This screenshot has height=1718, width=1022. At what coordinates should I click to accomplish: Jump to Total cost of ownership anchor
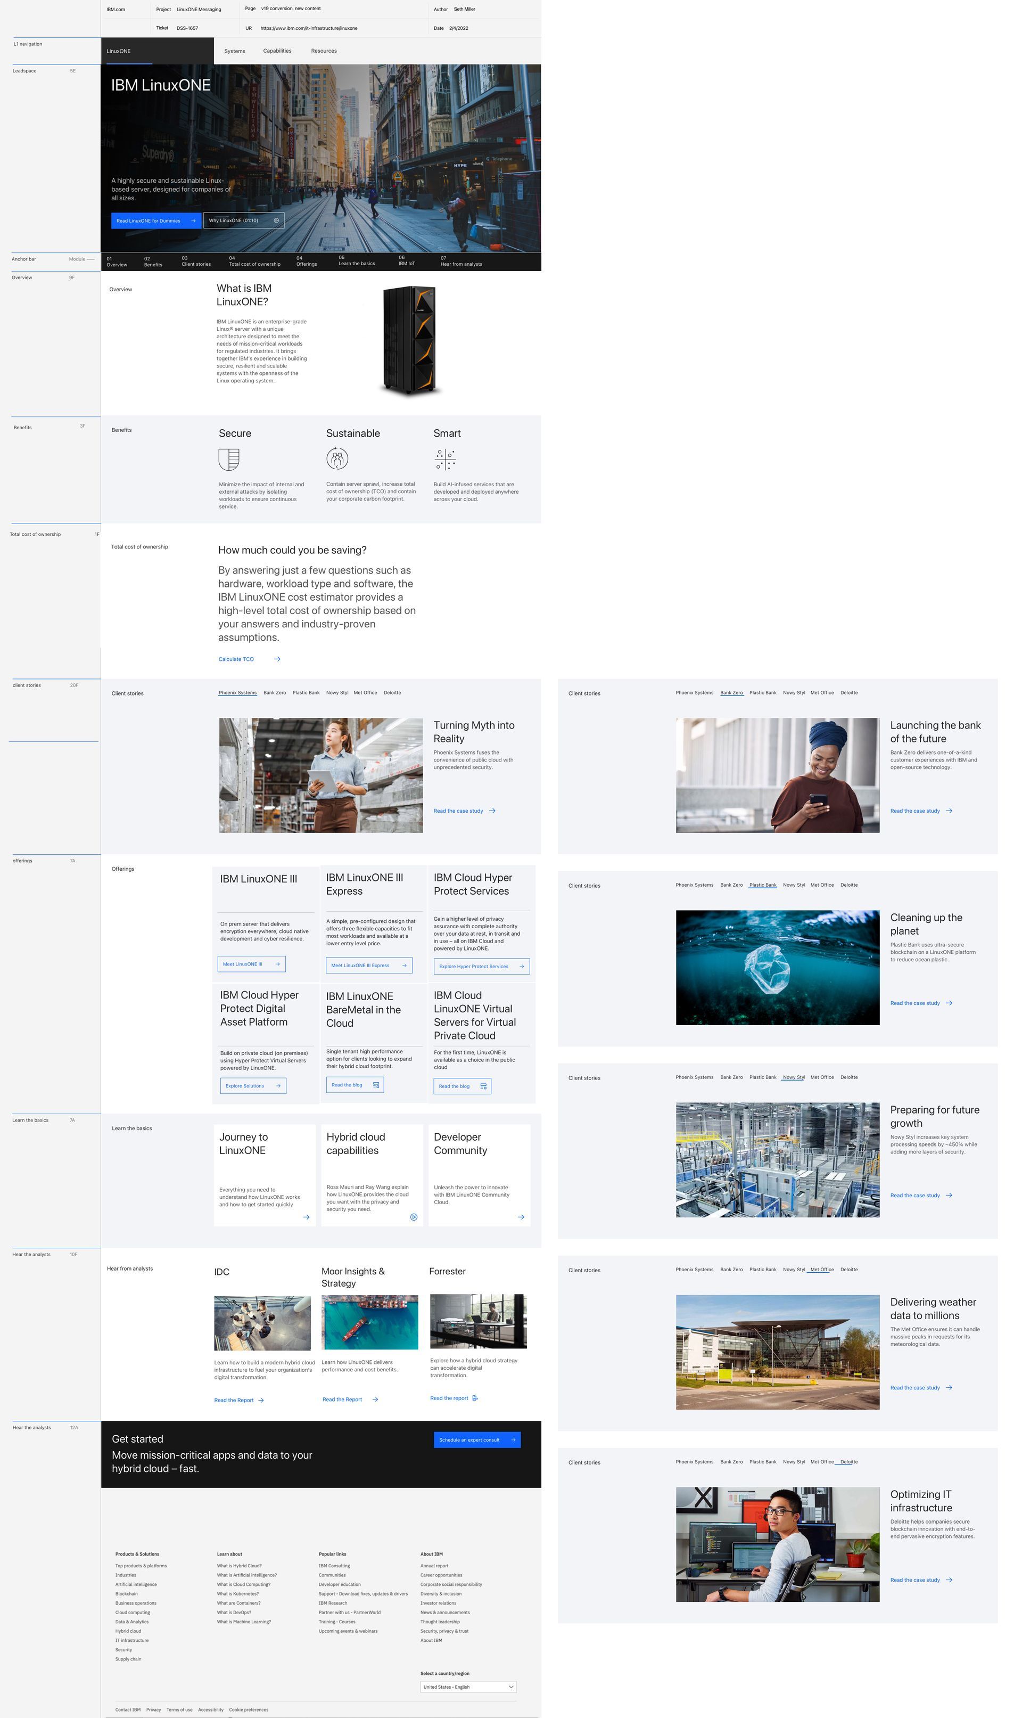[x=255, y=261]
